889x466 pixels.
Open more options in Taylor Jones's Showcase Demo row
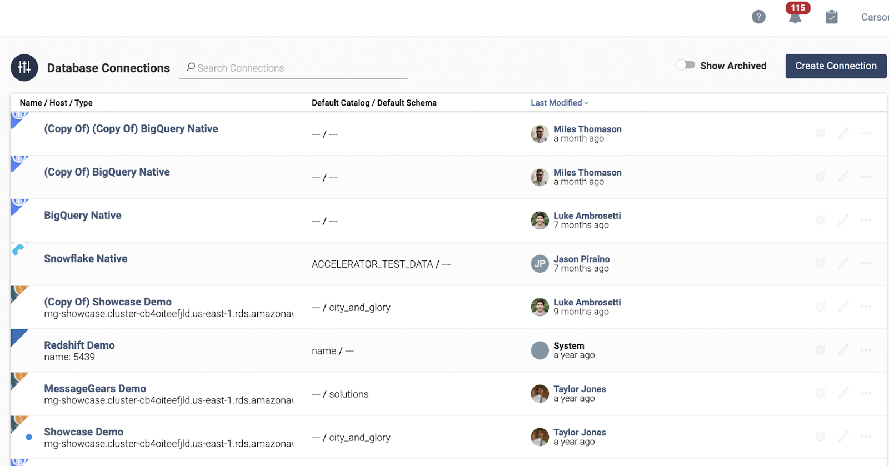tap(866, 437)
